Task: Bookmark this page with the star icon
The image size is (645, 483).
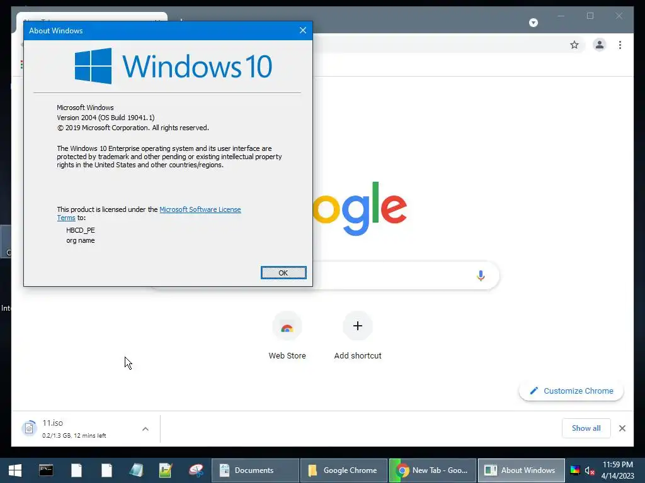Action: point(574,45)
